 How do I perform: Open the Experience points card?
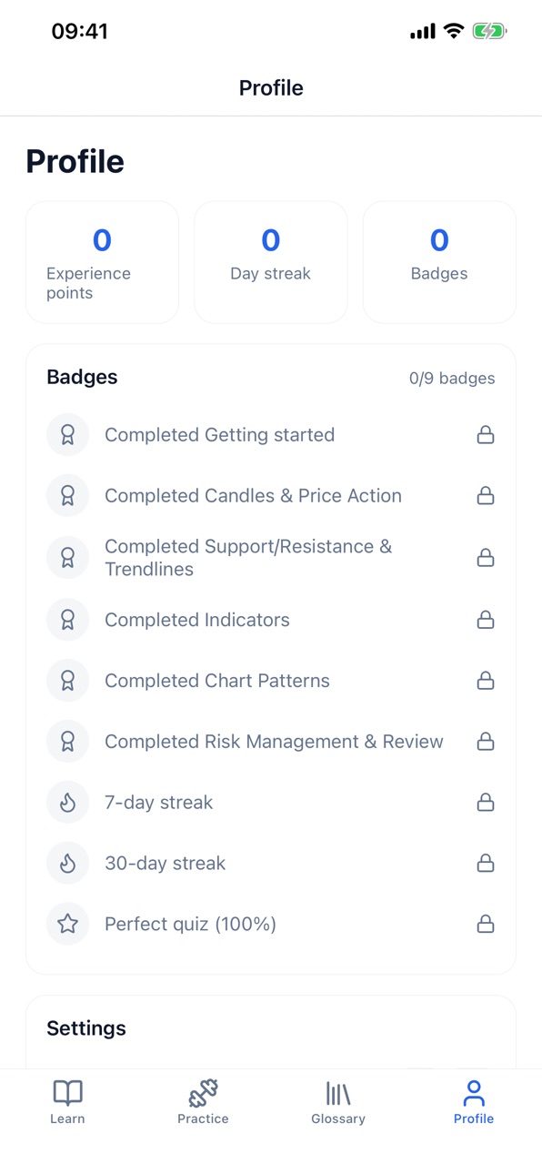(x=102, y=262)
